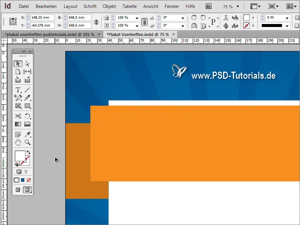Select the Line tool
This screenshot has width=300, height=225.
[27, 90]
